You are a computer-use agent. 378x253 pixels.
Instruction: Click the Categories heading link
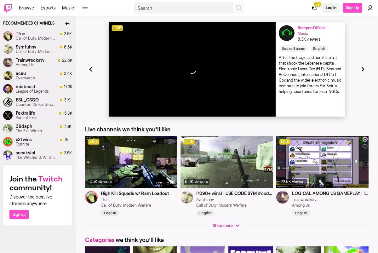click(x=100, y=240)
